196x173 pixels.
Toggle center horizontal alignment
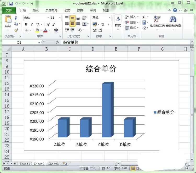72,24
